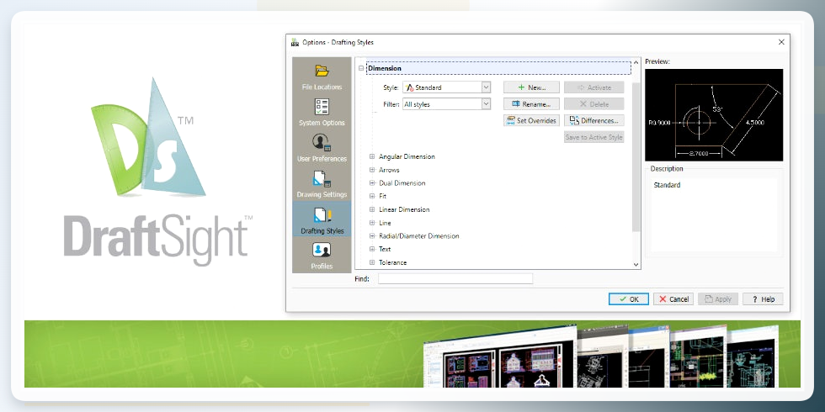The height and width of the screenshot is (412, 825).
Task: Click the Rename... button
Action: tap(531, 104)
